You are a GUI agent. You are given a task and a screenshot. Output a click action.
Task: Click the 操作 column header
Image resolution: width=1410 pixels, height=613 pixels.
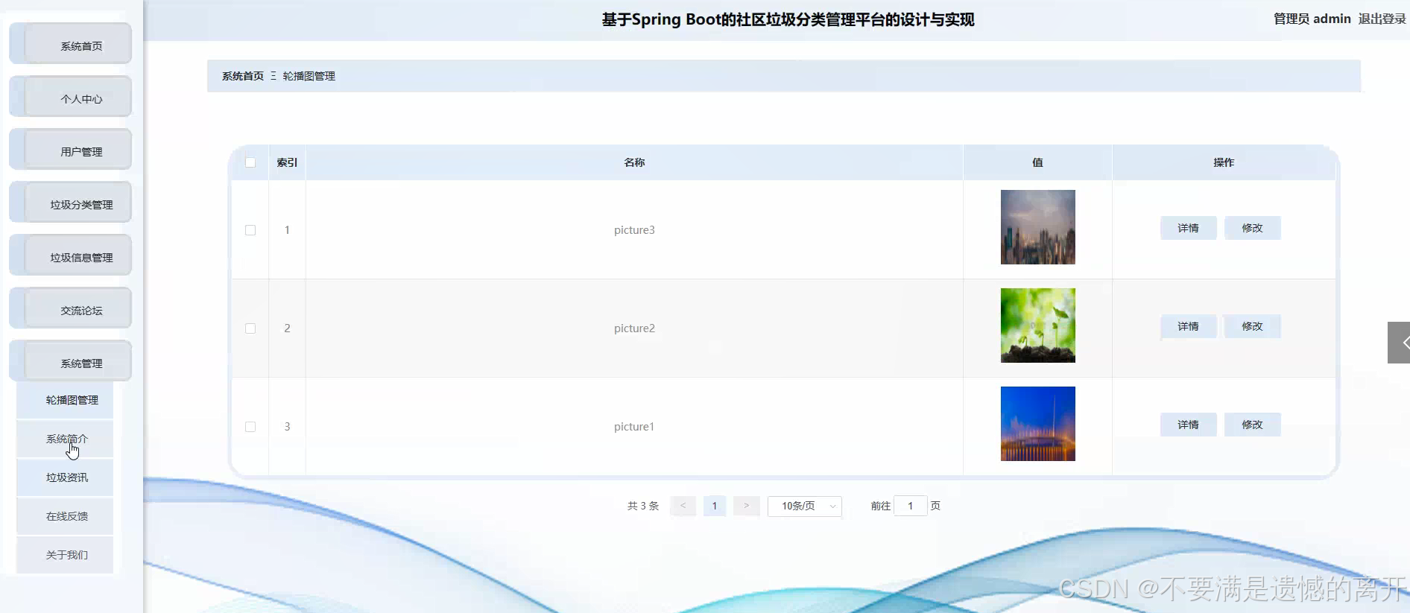[1223, 162]
